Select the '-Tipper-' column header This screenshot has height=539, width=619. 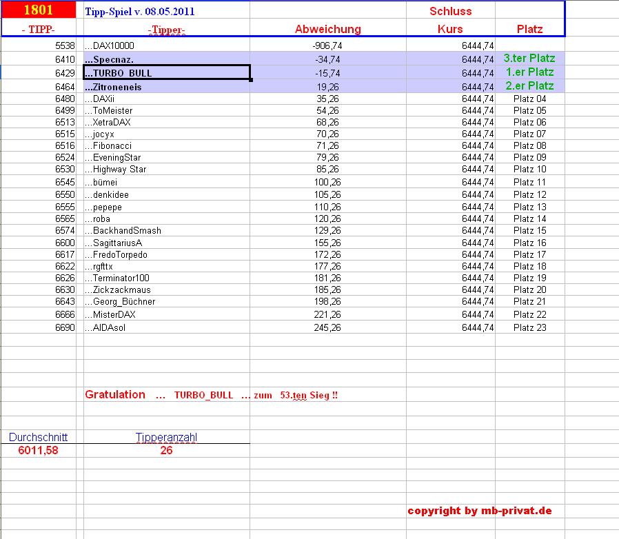pos(167,30)
